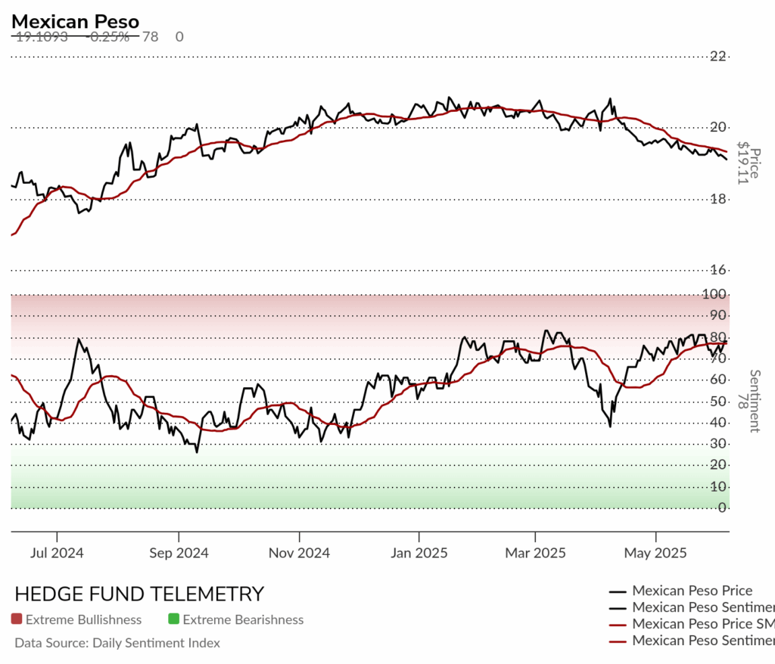
Task: Click the 100 sentiment gridline label
Action: pos(714,294)
